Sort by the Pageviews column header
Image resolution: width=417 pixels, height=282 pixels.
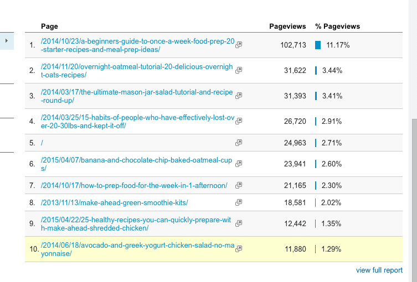287,27
